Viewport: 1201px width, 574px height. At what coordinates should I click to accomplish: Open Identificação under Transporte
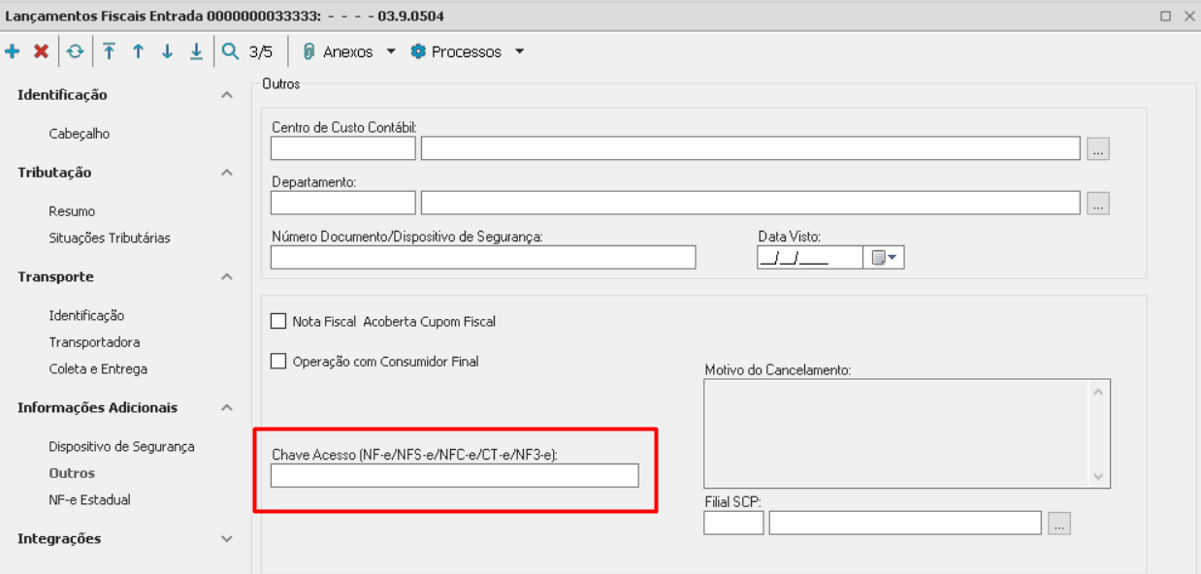click(86, 315)
